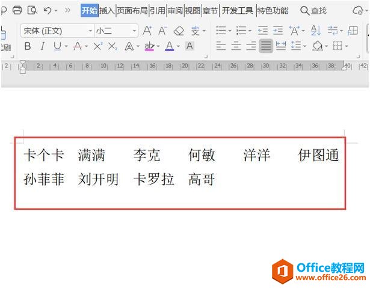Open the 插入 tab
The image size is (370, 288).
(x=107, y=11)
